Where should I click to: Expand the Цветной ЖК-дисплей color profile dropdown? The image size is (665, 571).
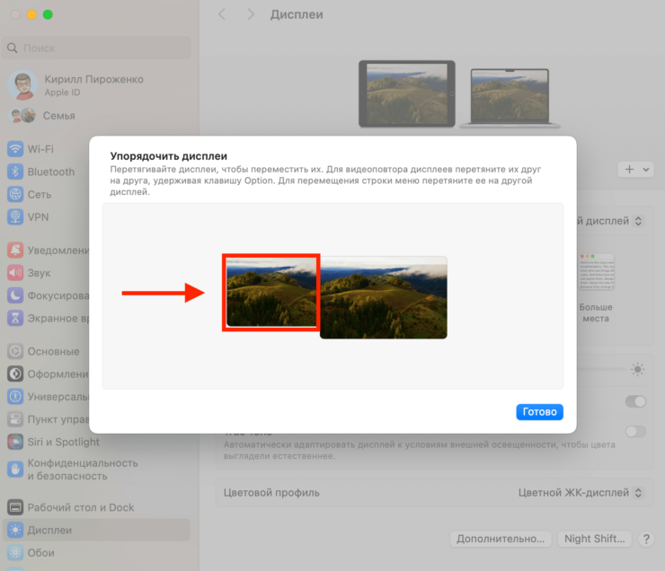(x=581, y=493)
